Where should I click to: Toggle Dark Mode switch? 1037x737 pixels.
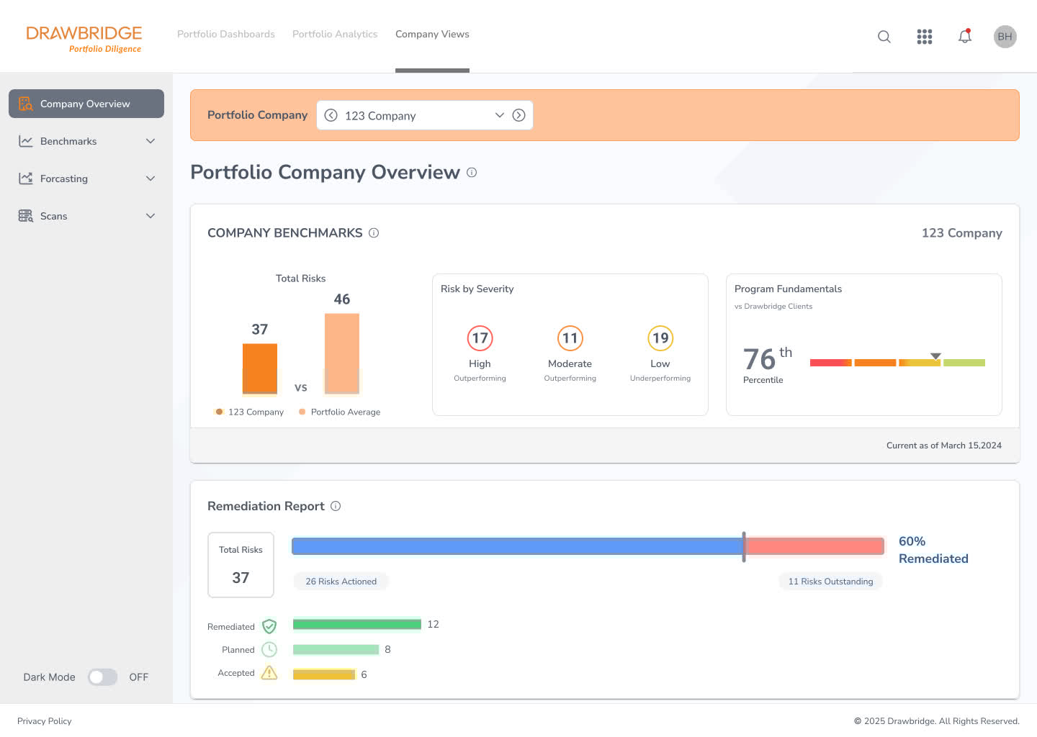(102, 677)
